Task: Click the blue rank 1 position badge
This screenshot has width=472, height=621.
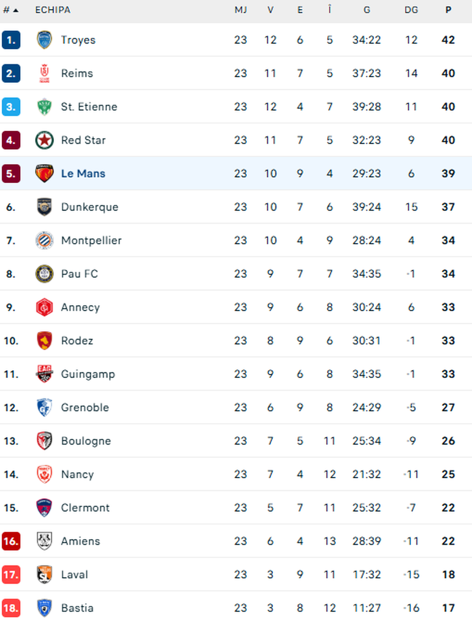Action: coord(11,40)
